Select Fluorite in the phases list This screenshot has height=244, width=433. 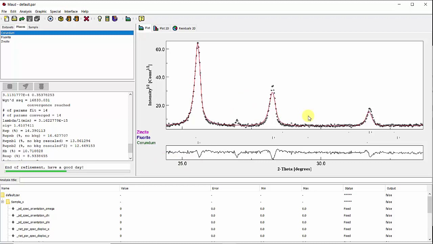(67, 37)
